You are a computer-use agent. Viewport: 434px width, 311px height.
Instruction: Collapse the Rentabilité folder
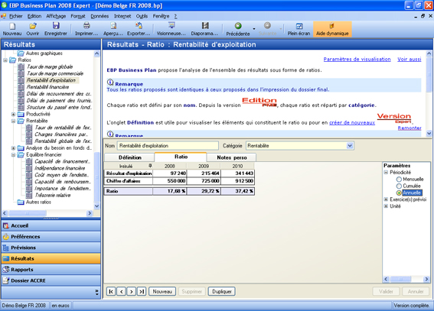pos(13,121)
